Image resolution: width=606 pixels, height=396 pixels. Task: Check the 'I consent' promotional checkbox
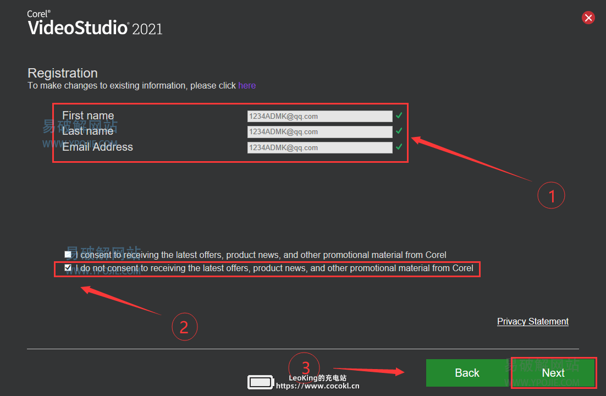[68, 255]
